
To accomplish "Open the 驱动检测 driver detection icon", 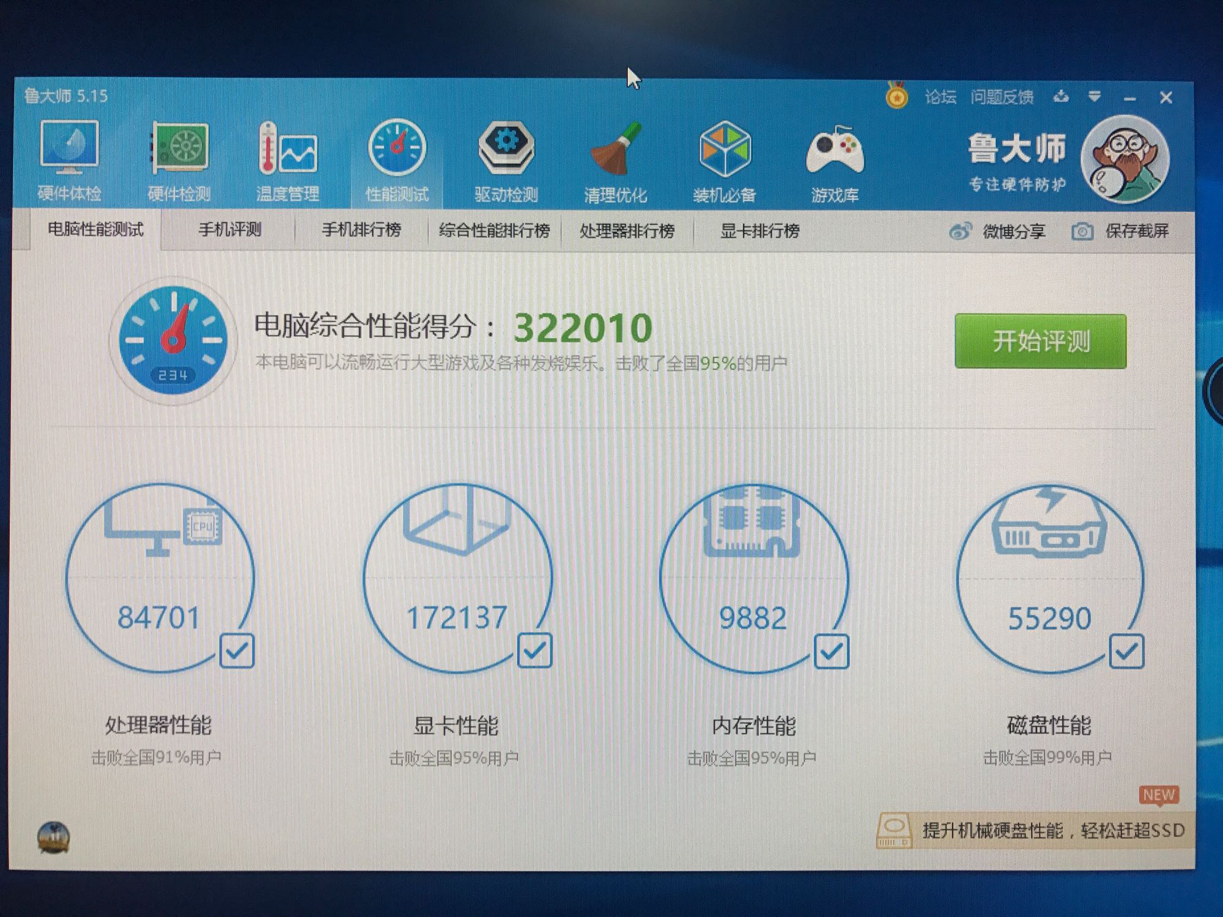I will [506, 147].
